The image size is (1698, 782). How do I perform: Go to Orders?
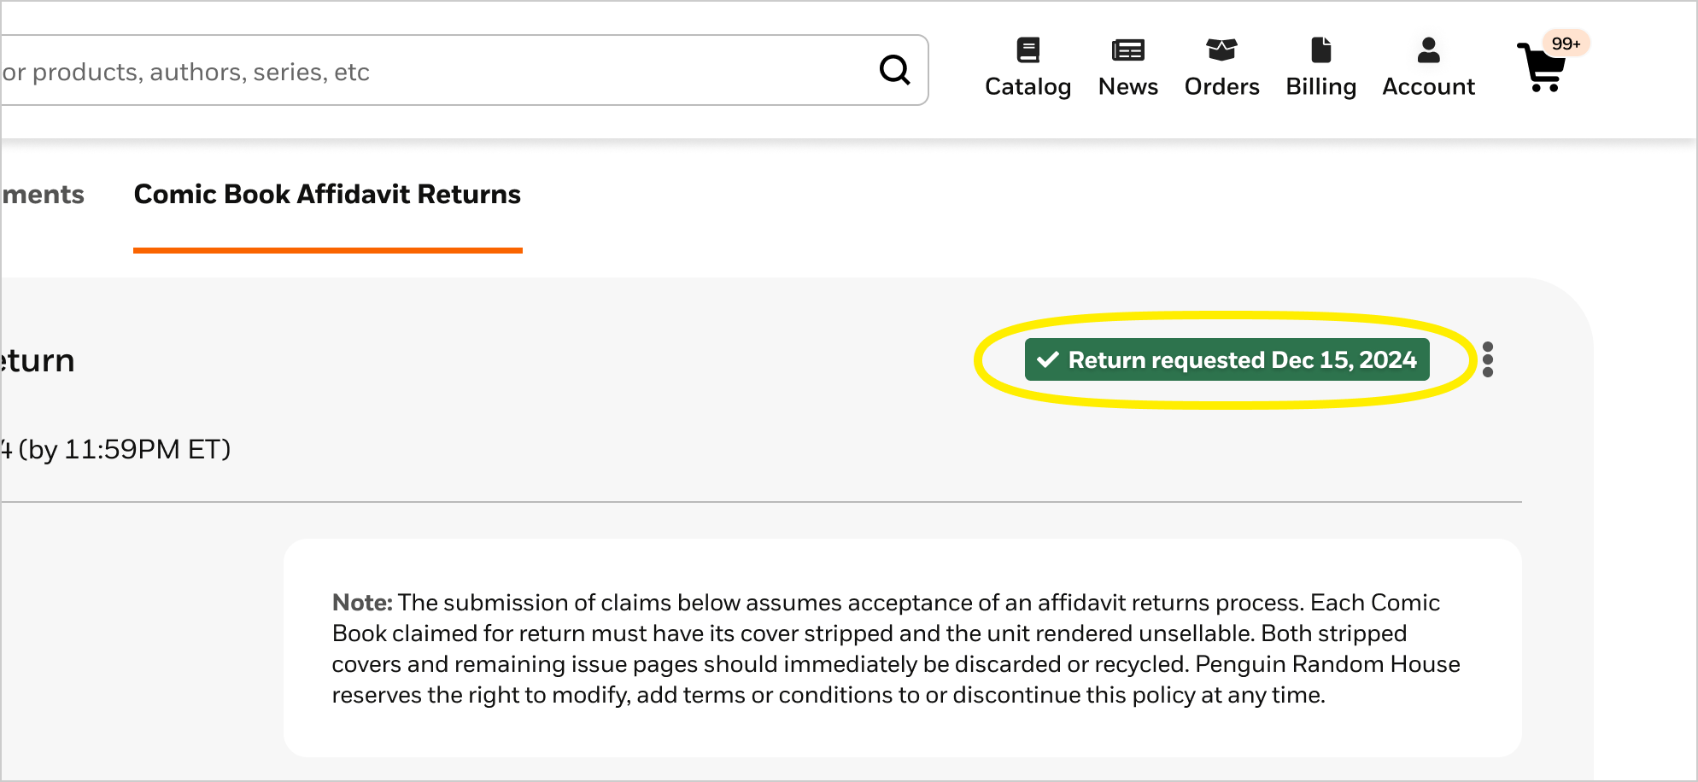click(1221, 68)
